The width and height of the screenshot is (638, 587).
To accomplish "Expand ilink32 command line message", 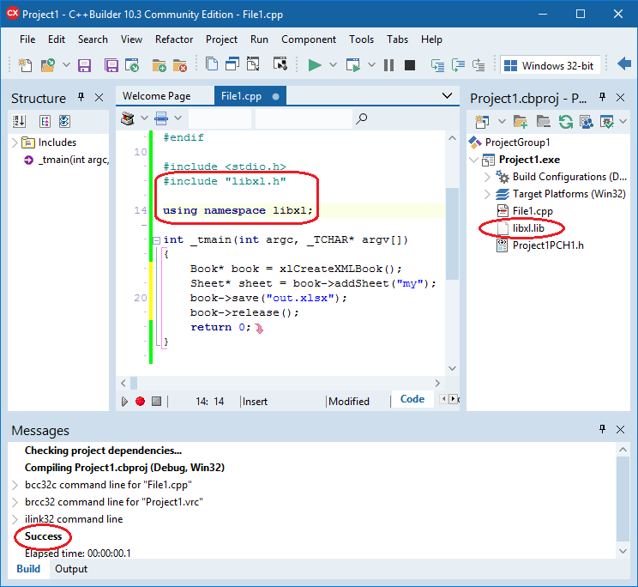I will coord(15,519).
